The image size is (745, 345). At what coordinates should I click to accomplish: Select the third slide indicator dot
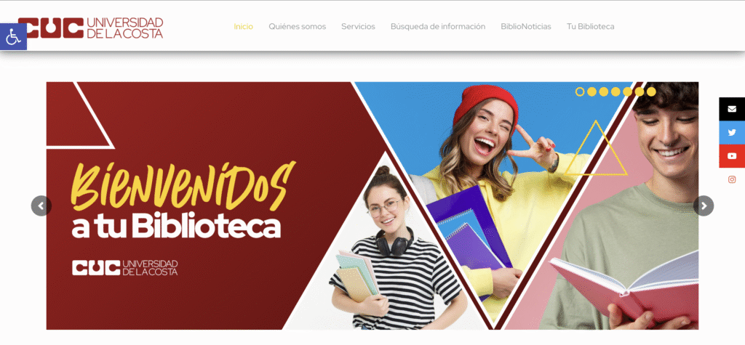(x=603, y=92)
